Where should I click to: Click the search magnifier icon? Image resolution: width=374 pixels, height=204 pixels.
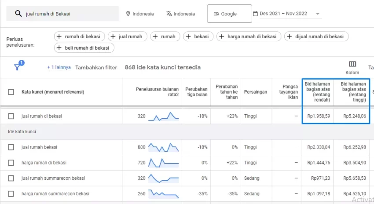click(18, 14)
